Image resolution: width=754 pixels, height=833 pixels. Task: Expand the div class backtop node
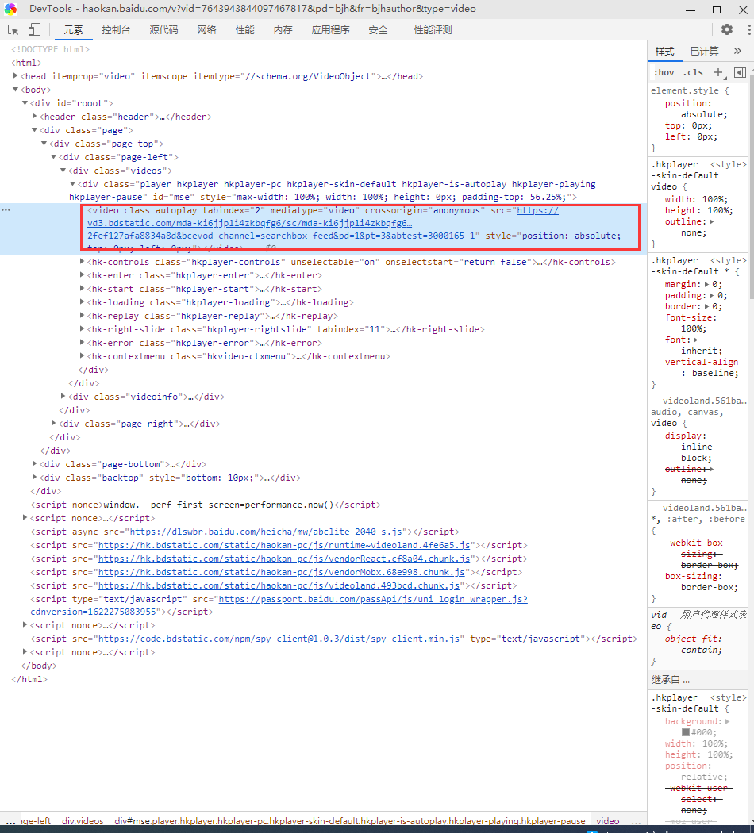tap(35, 477)
